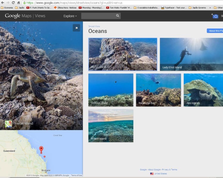The width and height of the screenshot is (223, 178).
Task: Click the Coral Sea label on the map
Action: point(57,135)
